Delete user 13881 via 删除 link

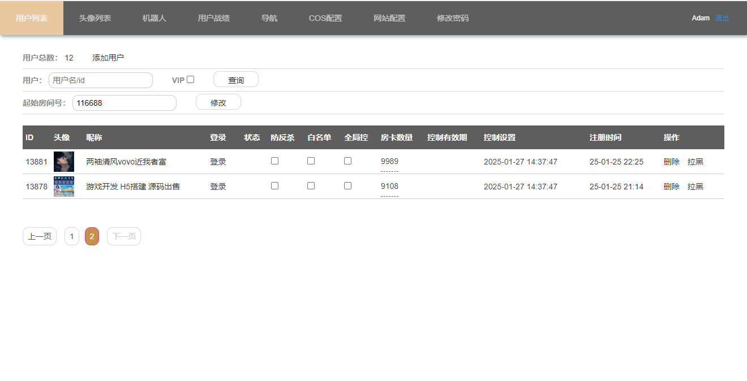pyautogui.click(x=671, y=161)
